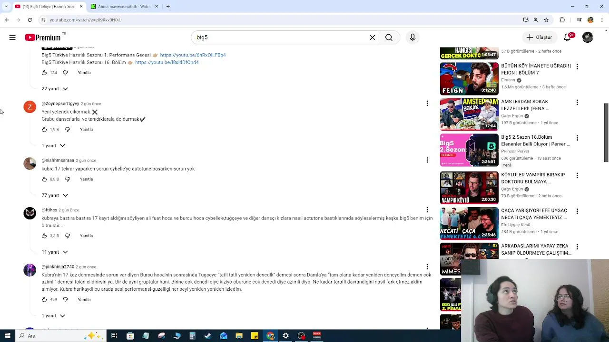Image resolution: width=609 pixels, height=342 pixels.
Task: Expand the 22 yanıt replies
Action: (55, 89)
